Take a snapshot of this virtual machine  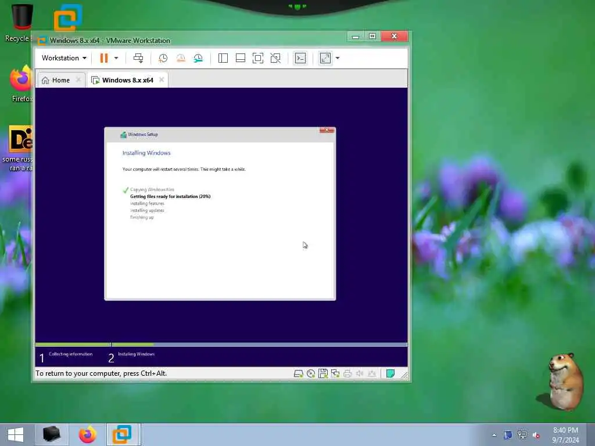(163, 58)
